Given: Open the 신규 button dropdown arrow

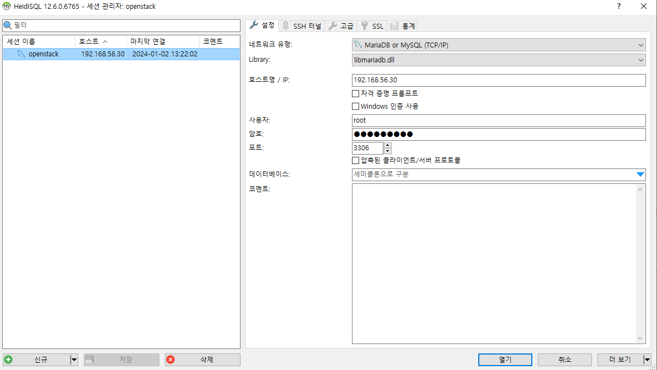Looking at the screenshot, I should [74, 360].
